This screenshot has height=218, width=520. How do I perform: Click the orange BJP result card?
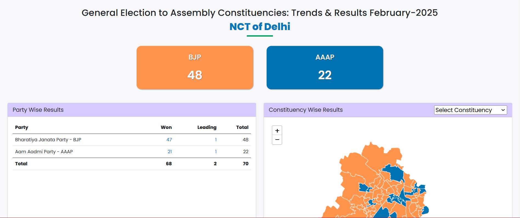(x=195, y=67)
